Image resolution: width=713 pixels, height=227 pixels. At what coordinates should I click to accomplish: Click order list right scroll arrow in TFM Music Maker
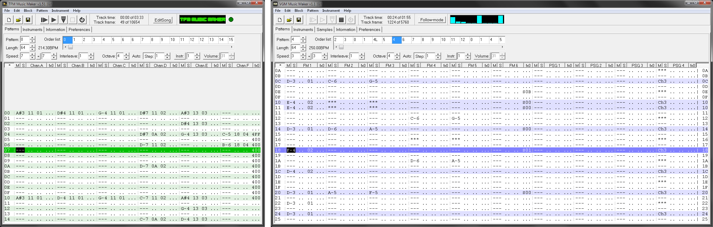coord(232,47)
